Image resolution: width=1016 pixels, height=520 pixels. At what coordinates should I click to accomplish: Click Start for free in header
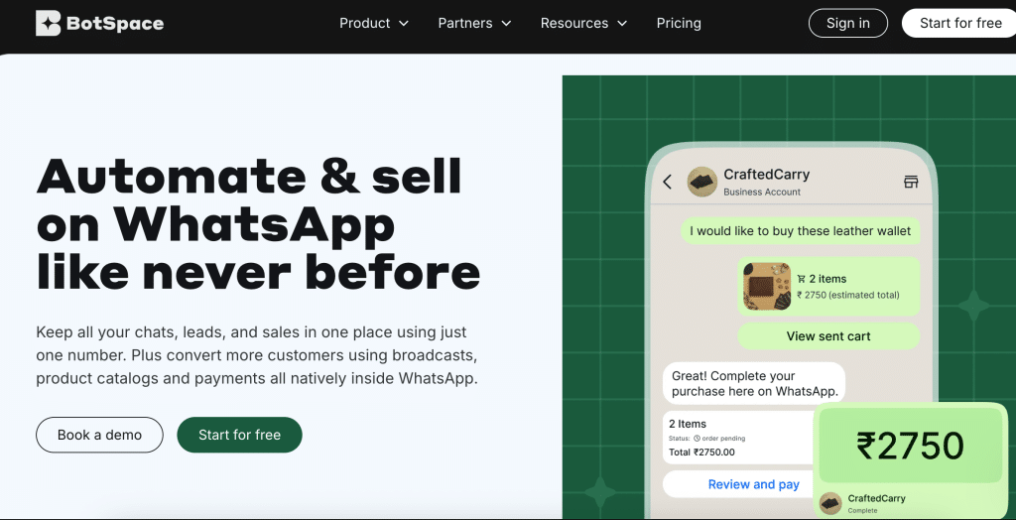[959, 24]
